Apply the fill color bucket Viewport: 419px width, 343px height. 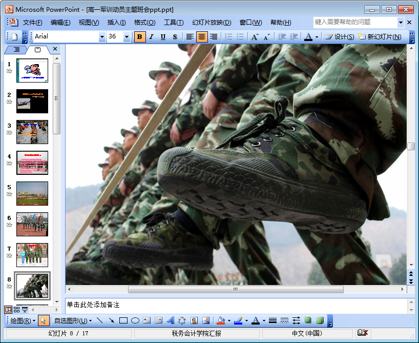(x=221, y=320)
